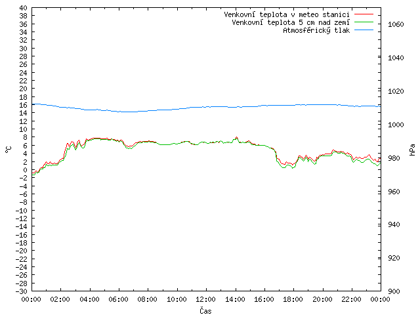Click the "02:00" time tick label
Screen dimensions: 420x315
click(x=60, y=299)
